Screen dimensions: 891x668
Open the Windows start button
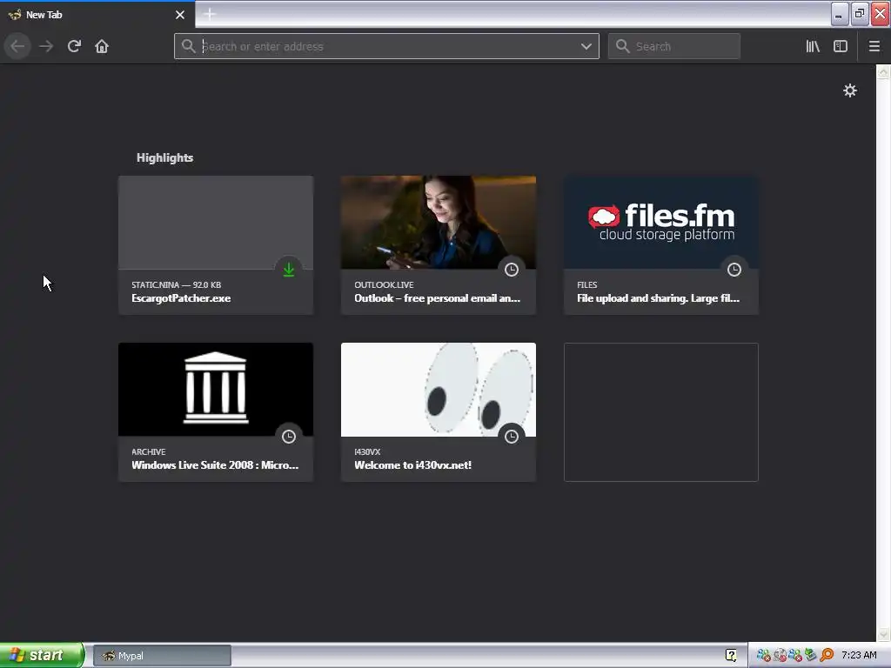tap(42, 655)
